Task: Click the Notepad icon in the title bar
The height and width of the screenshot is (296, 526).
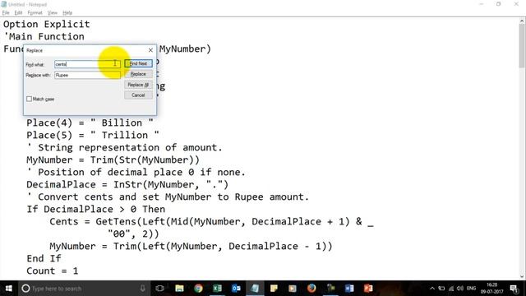Action: (x=4, y=4)
